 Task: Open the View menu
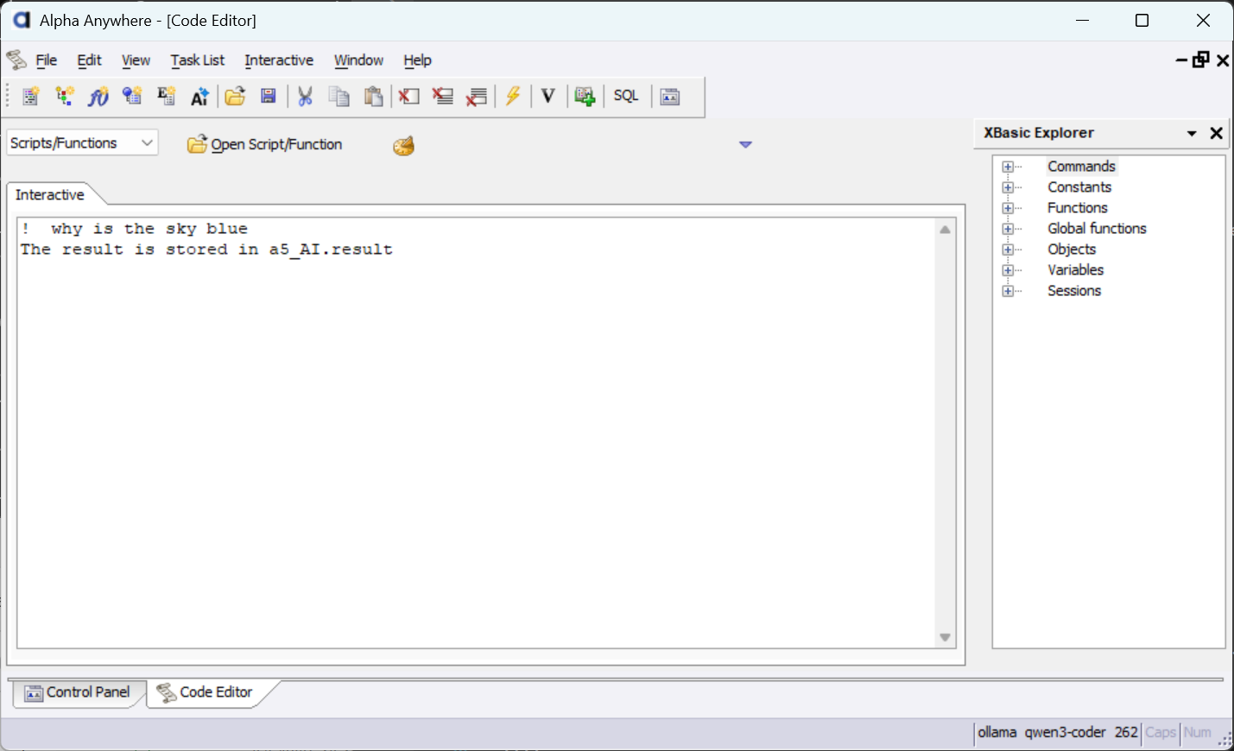(136, 60)
